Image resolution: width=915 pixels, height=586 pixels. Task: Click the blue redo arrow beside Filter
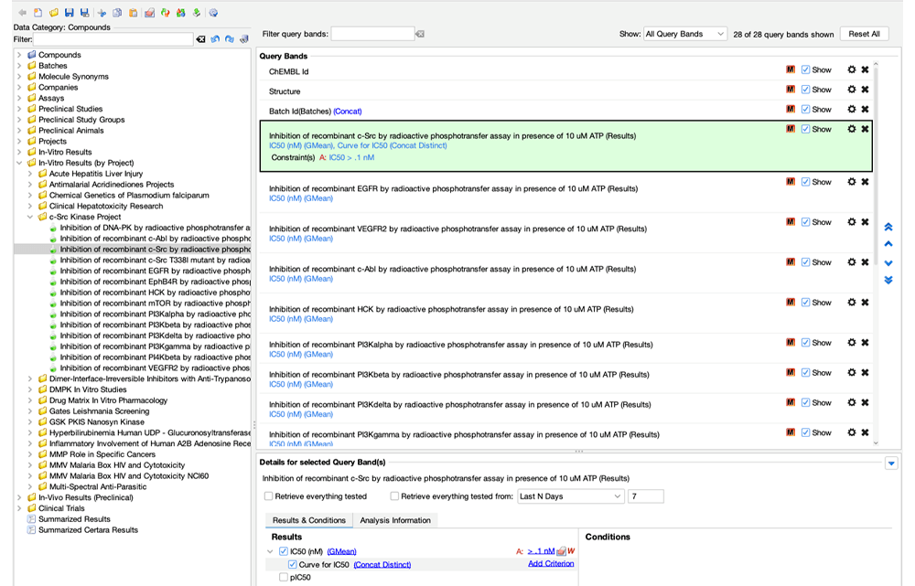point(230,39)
